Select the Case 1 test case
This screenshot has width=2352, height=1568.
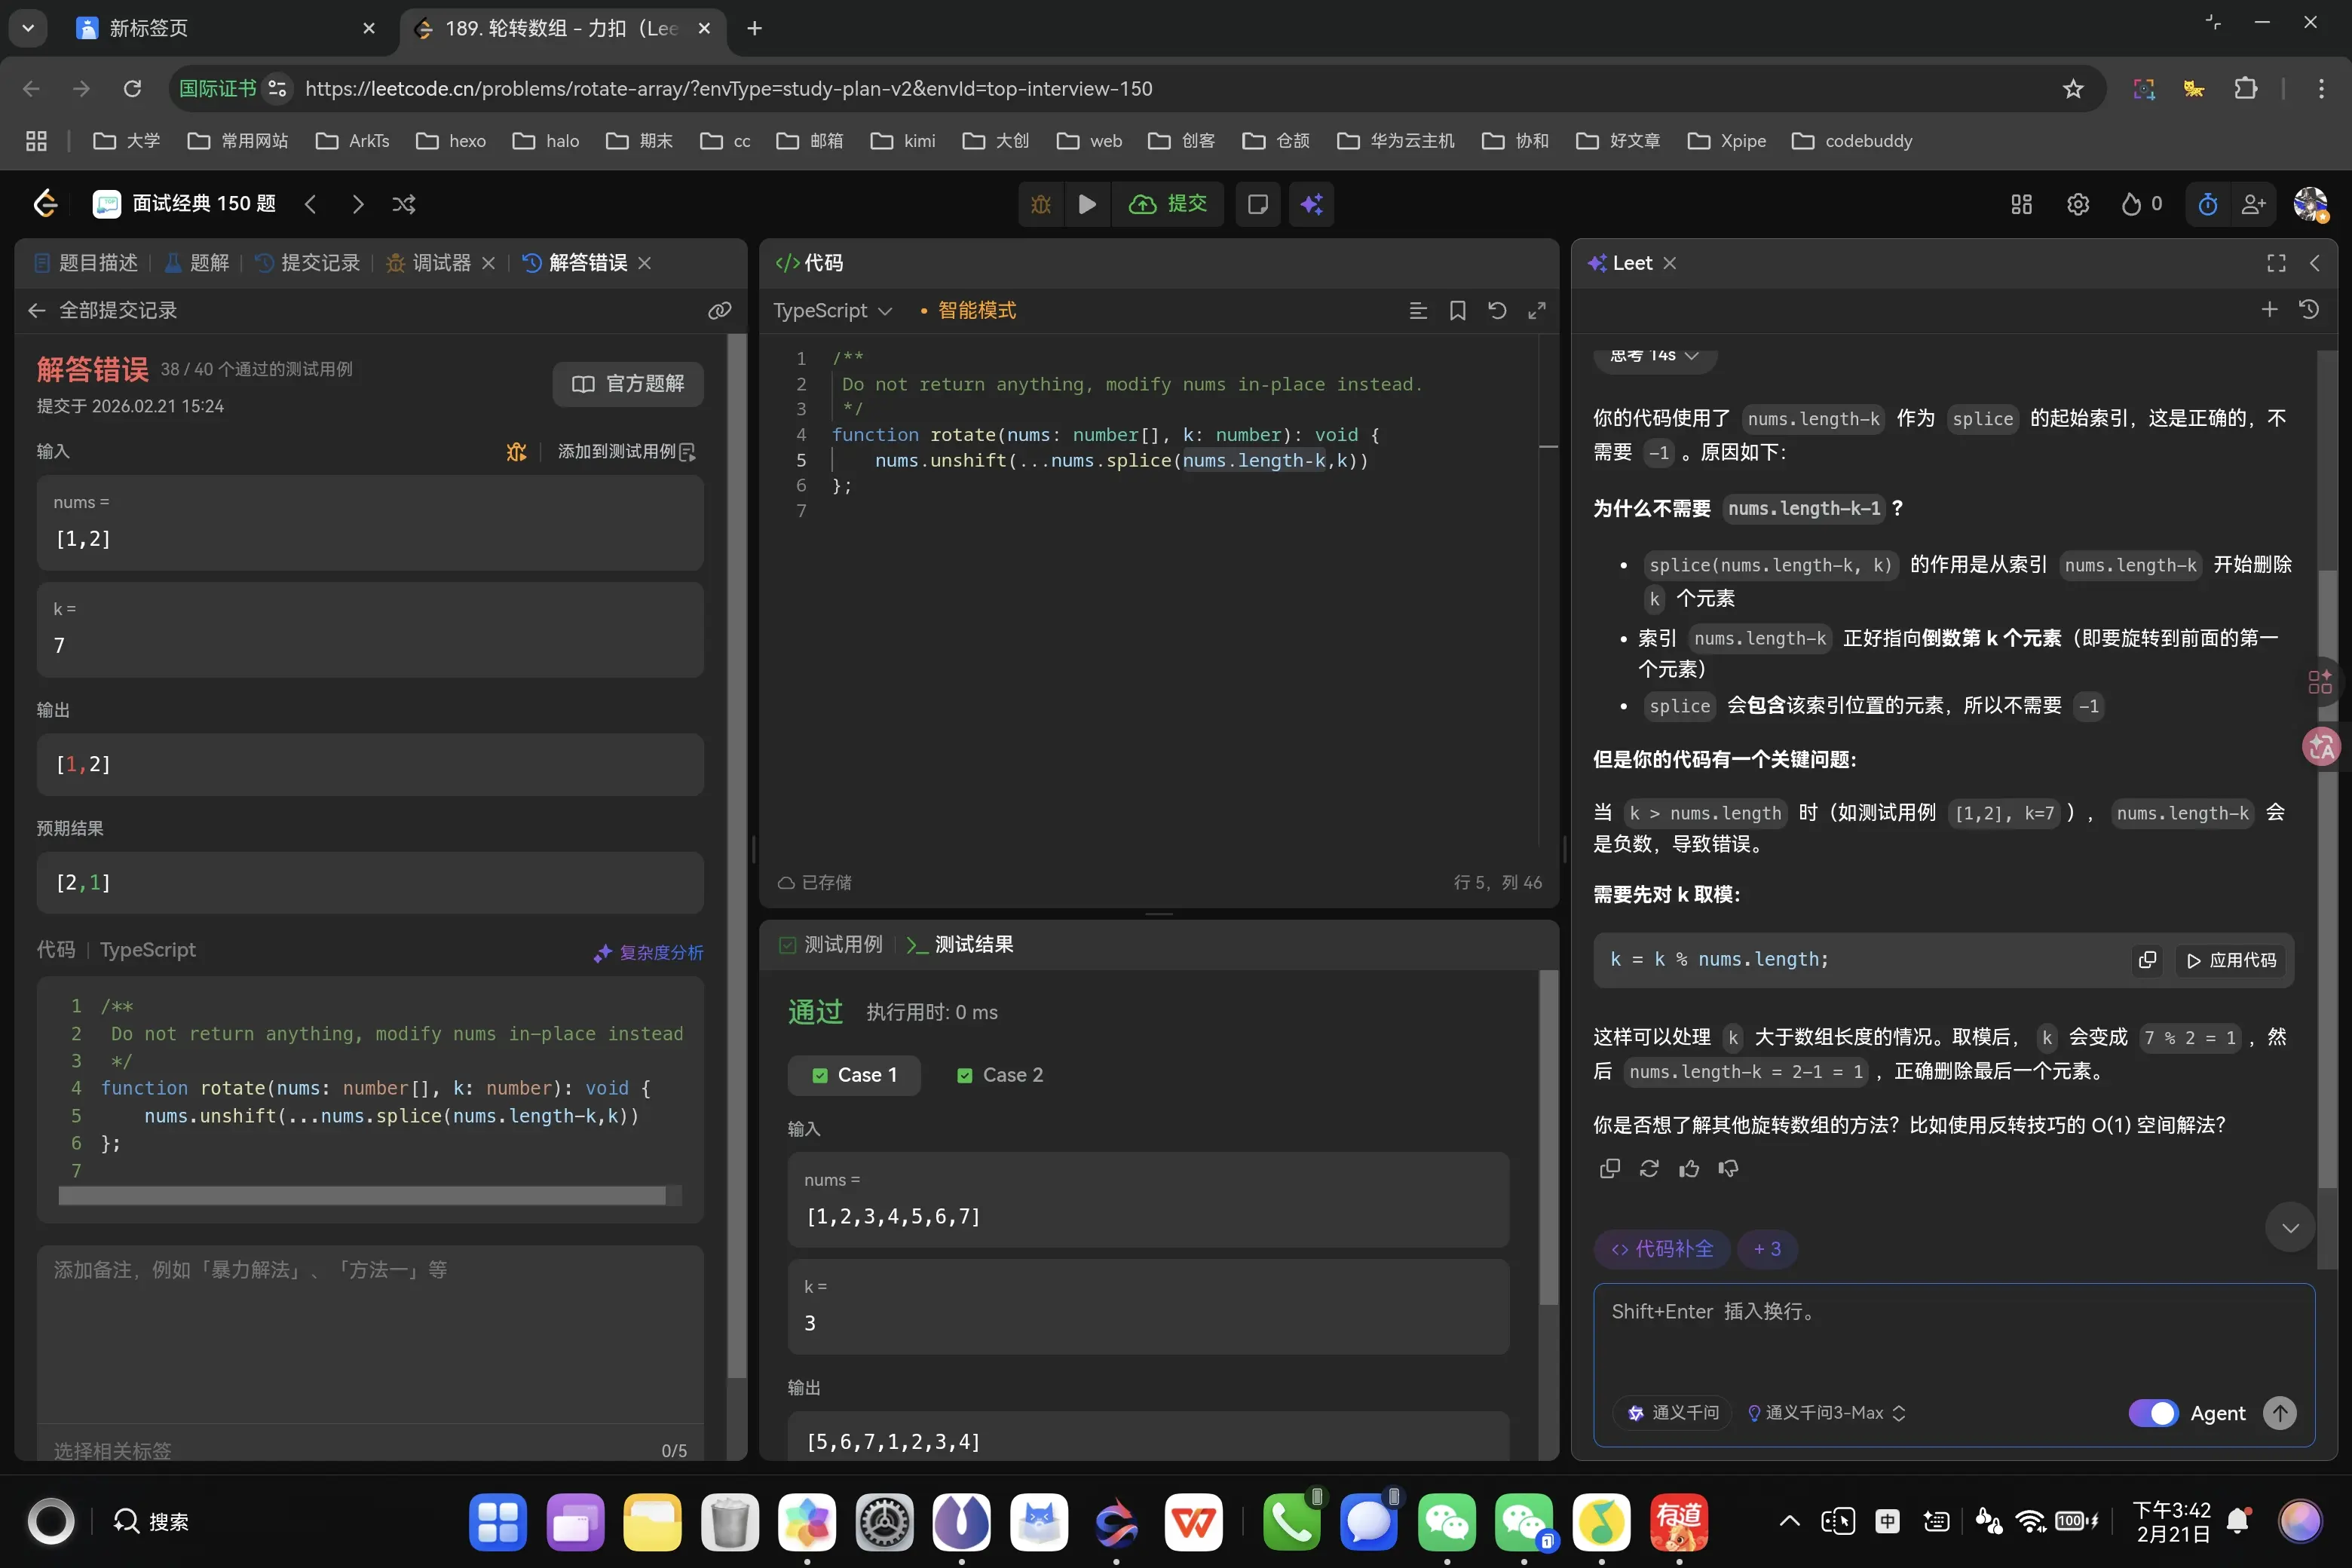855,1075
